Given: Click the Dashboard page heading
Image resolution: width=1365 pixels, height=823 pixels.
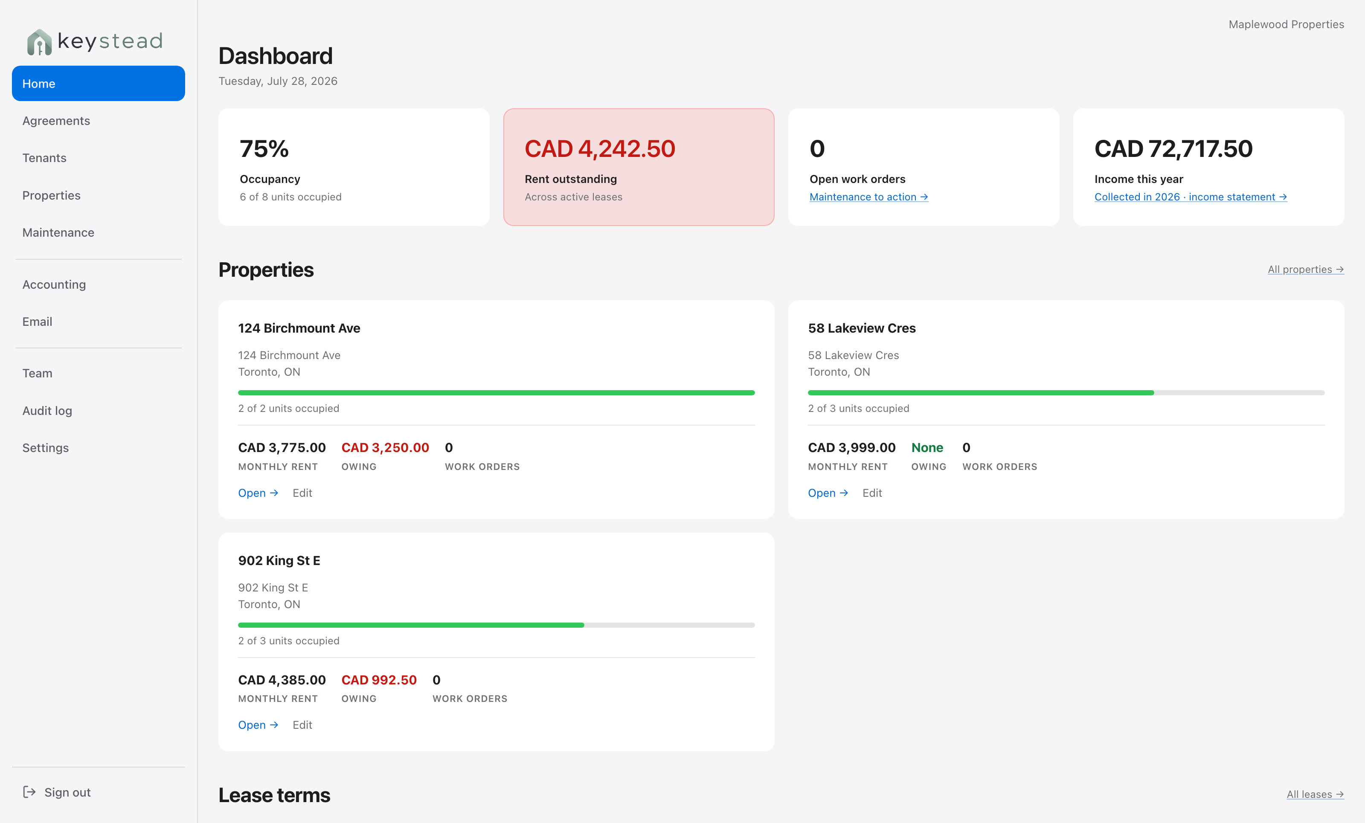Looking at the screenshot, I should pyautogui.click(x=275, y=56).
